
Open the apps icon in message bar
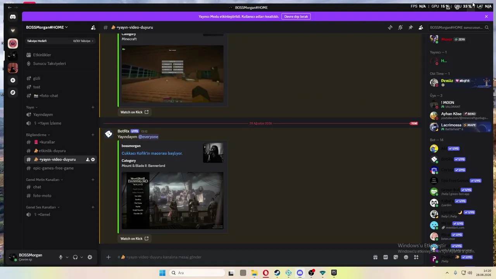click(x=416, y=257)
